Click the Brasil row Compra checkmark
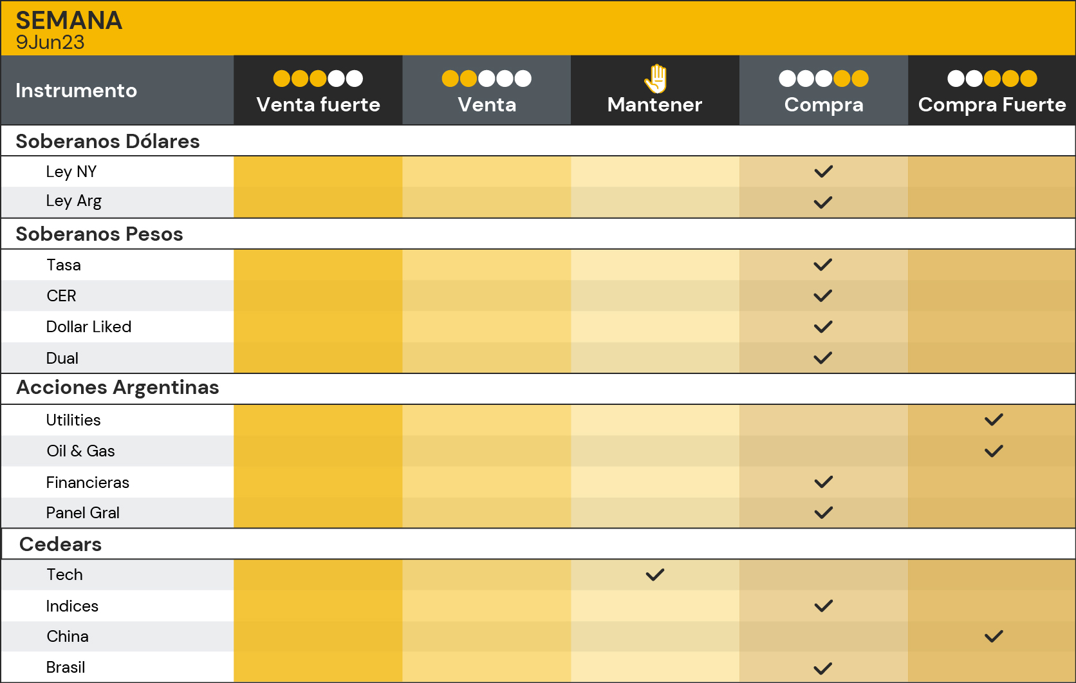Image resolution: width=1076 pixels, height=683 pixels. click(823, 668)
